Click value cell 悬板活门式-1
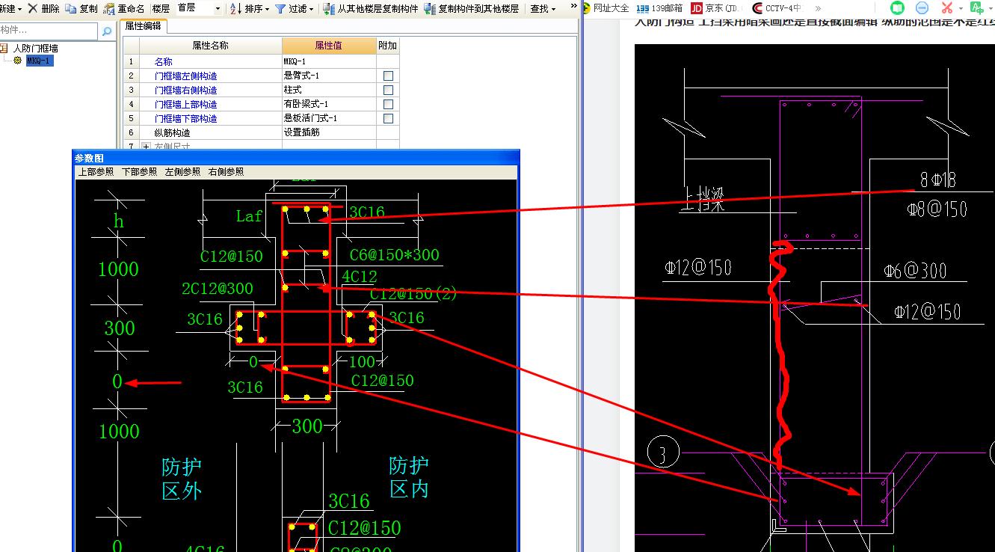Image resolution: width=995 pixels, height=552 pixels. coord(329,118)
